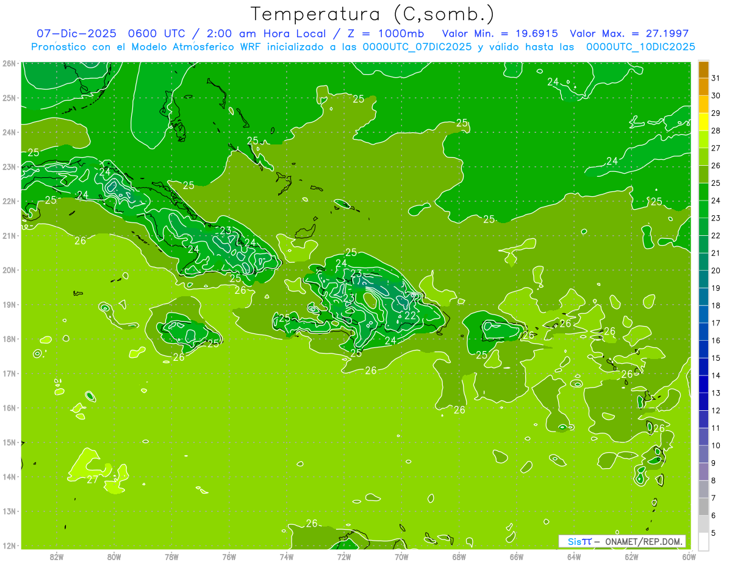Click the legend value "10"
The height and width of the screenshot is (565, 732).
click(x=716, y=446)
